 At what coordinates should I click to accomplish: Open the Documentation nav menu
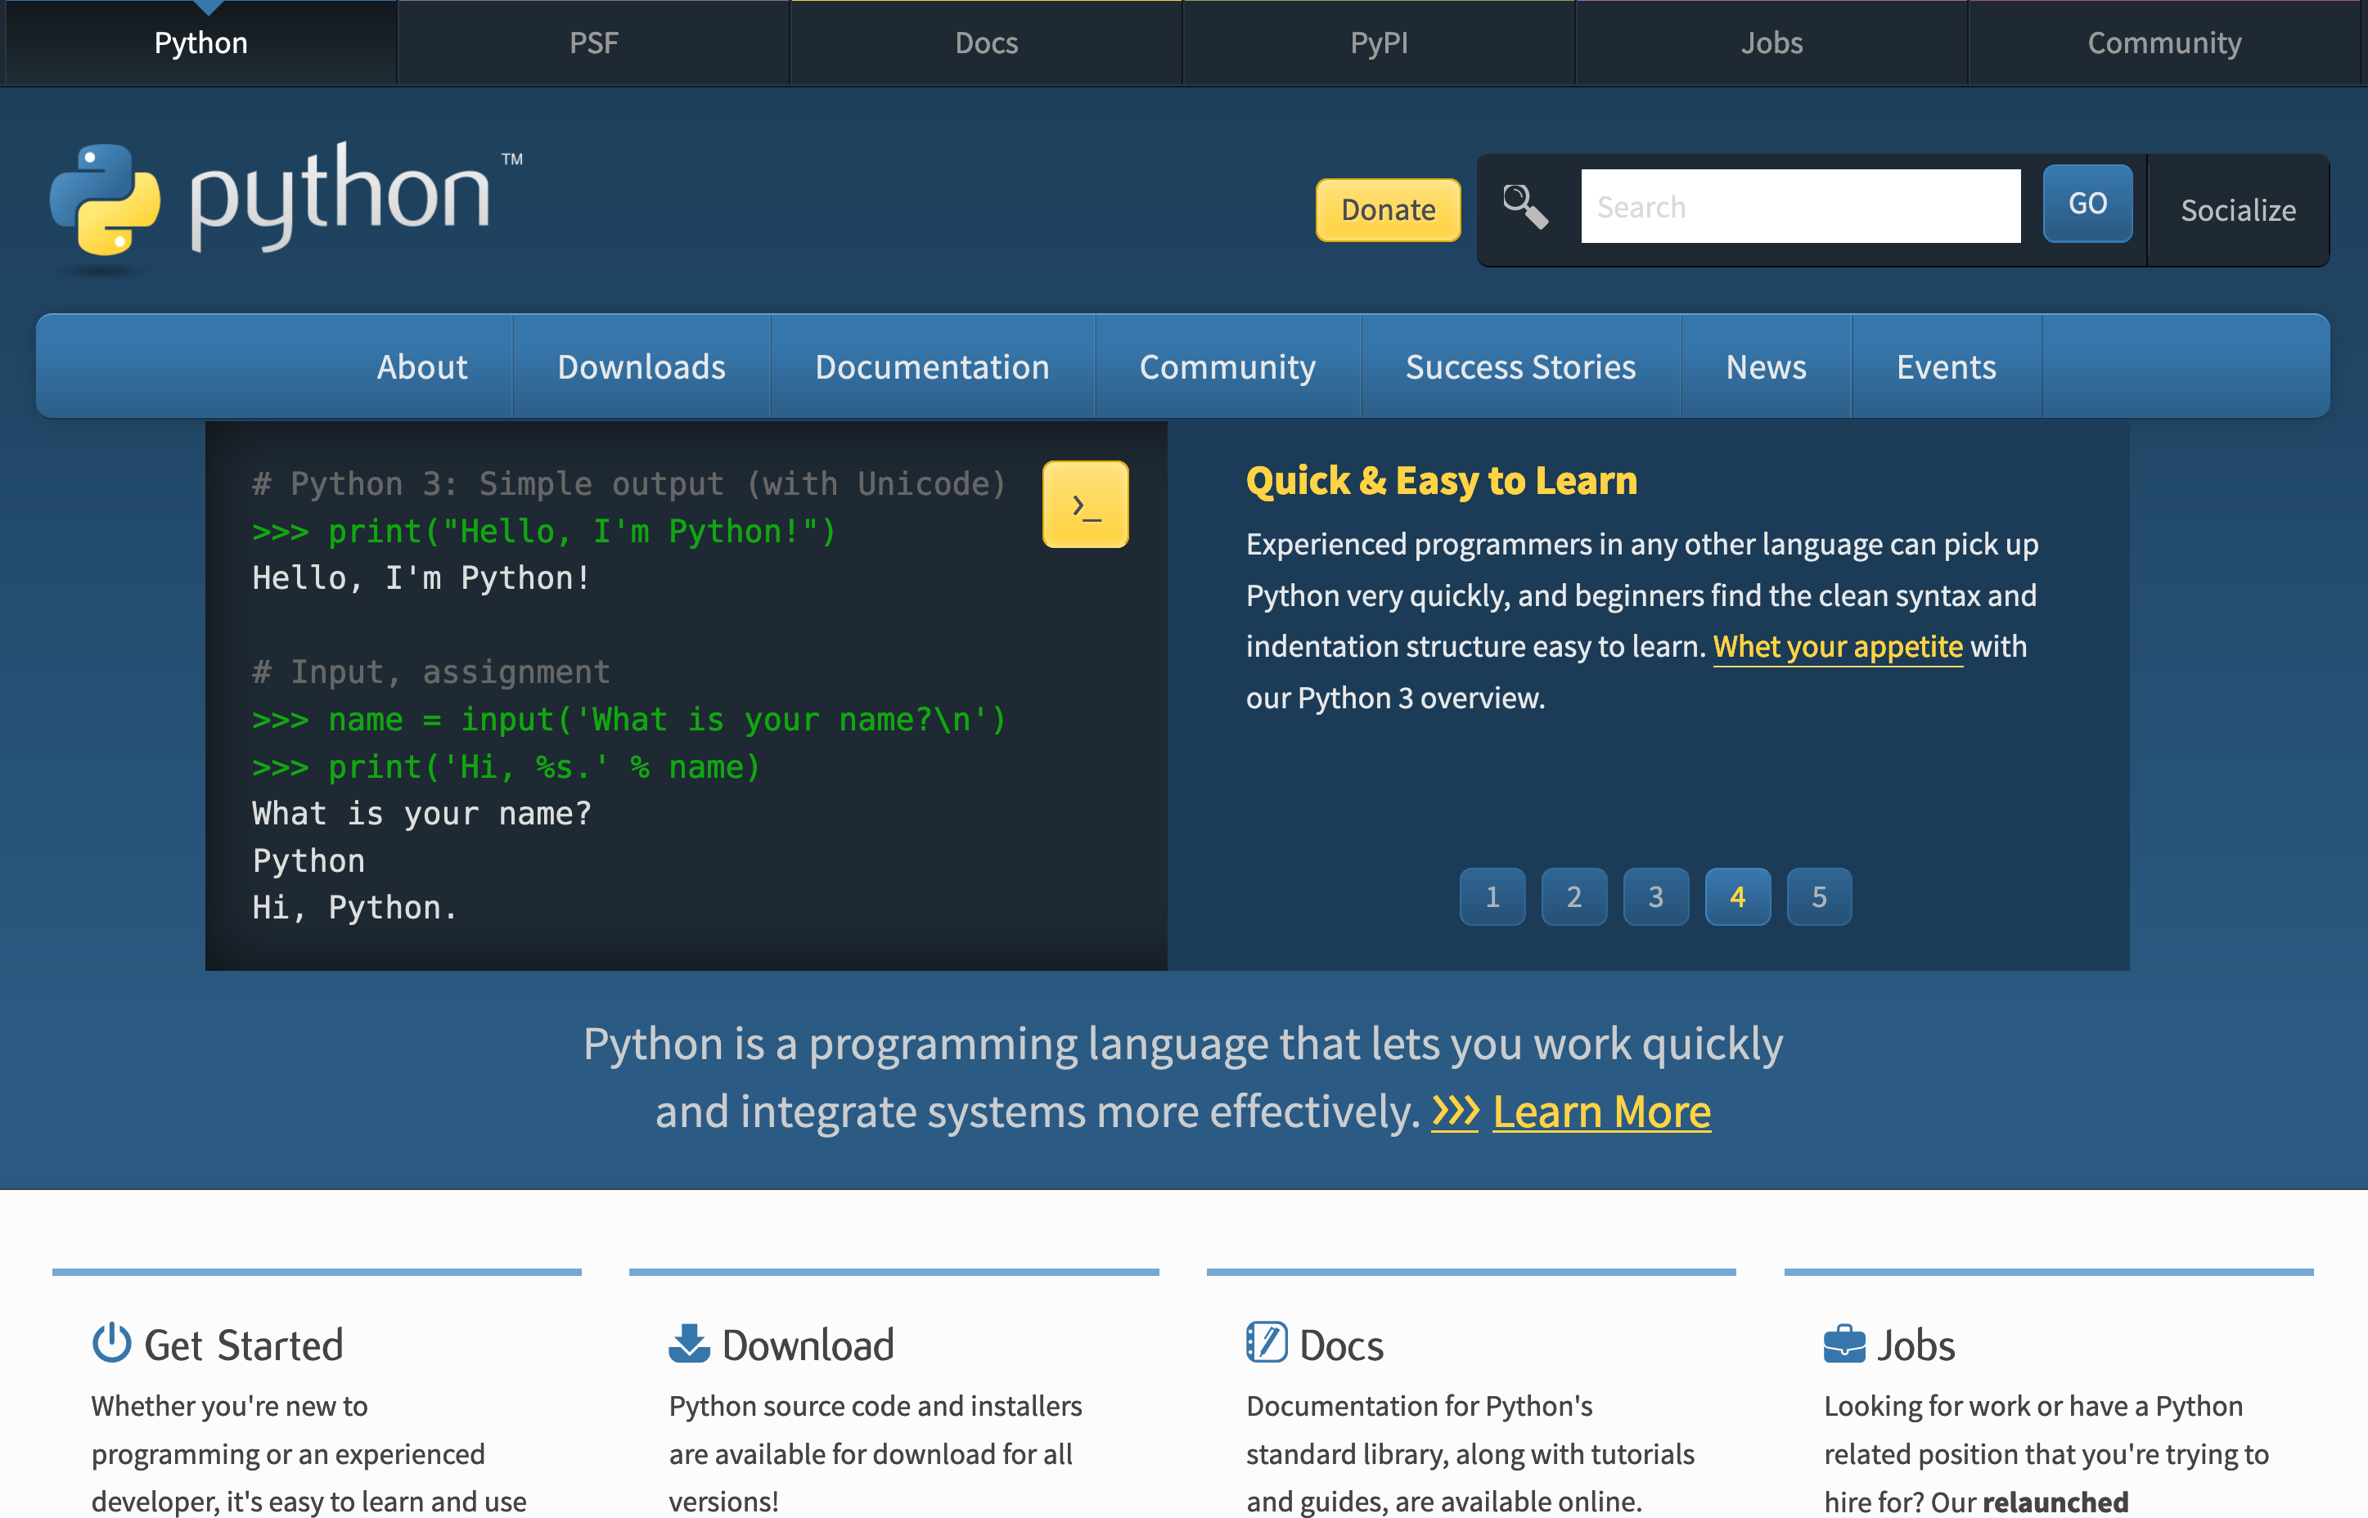932,366
